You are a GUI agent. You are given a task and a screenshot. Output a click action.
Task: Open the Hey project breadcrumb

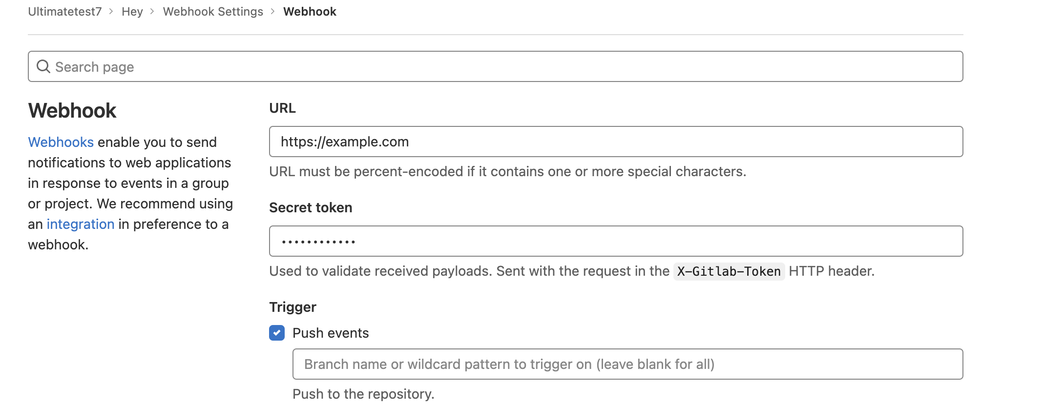pos(132,11)
